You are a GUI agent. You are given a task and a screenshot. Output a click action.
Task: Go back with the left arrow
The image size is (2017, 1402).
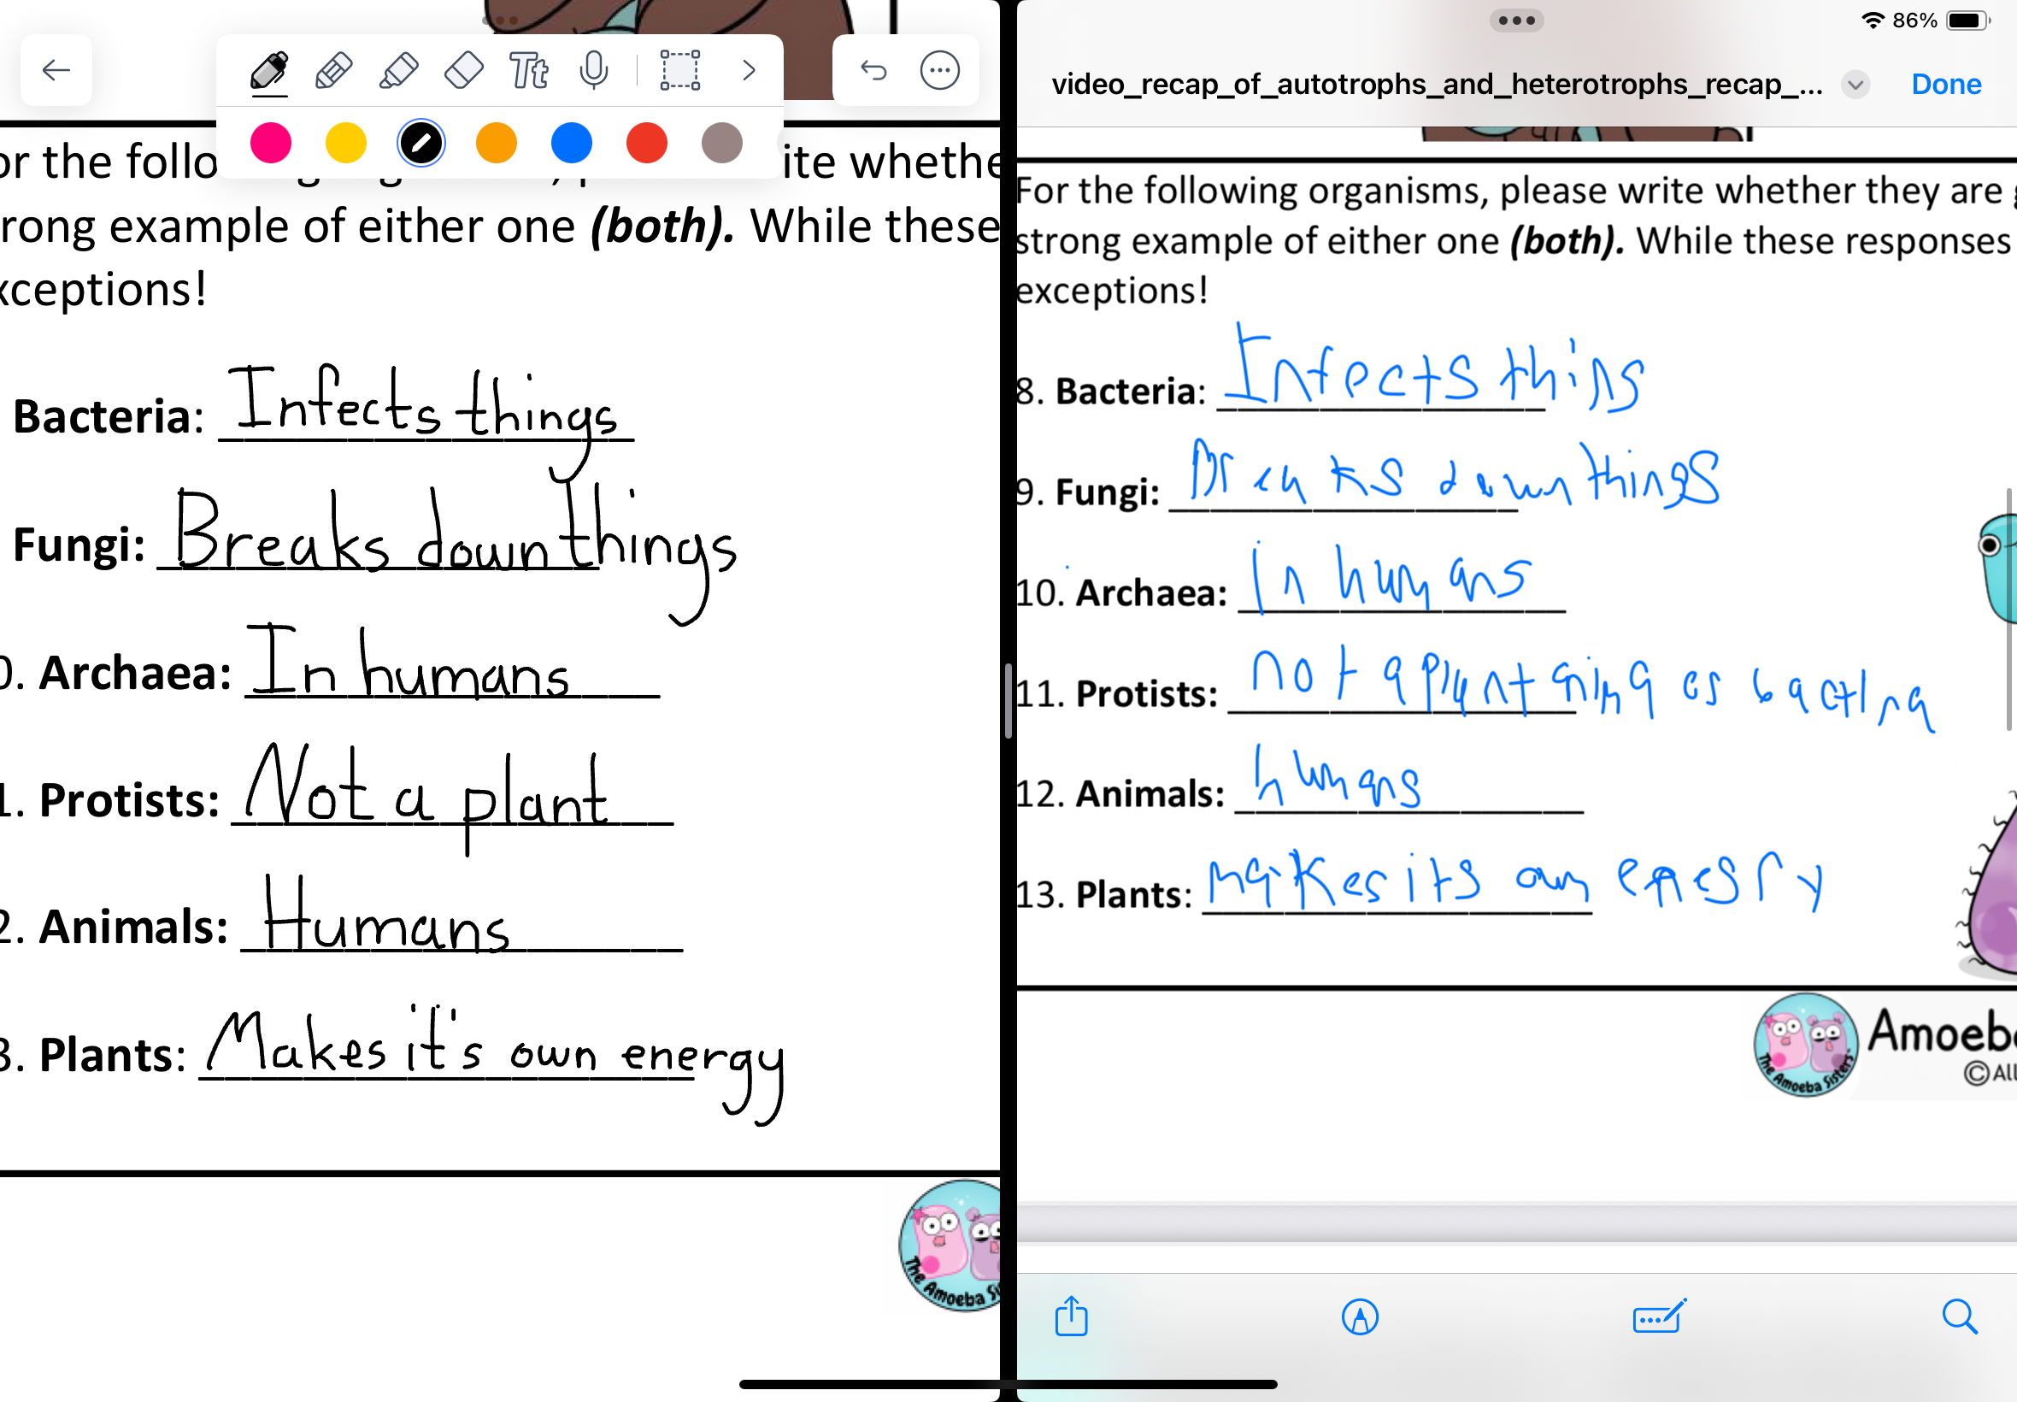tap(56, 70)
